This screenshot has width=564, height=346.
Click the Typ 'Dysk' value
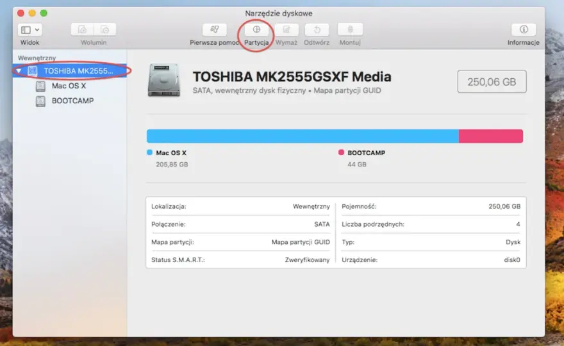point(513,242)
